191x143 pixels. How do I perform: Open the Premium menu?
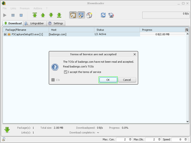point(25,8)
